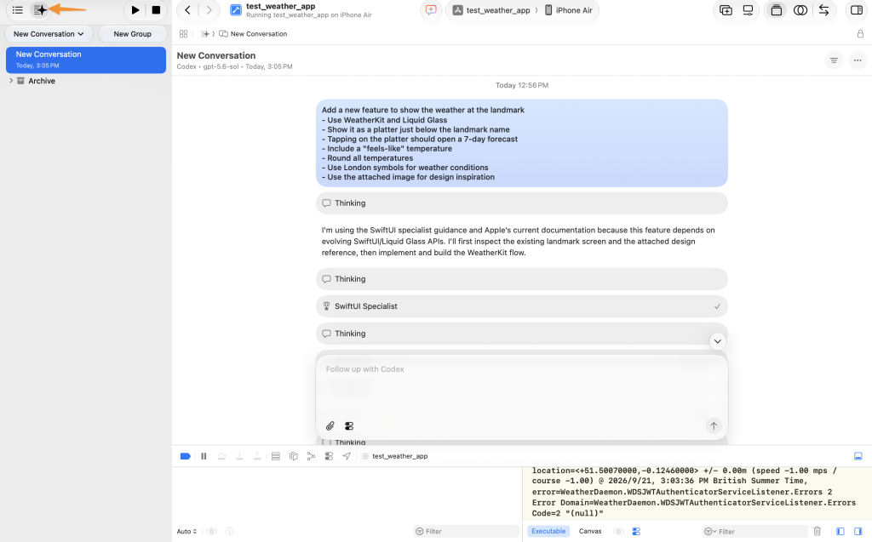872x542 pixels.
Task: Open the code review overlapping circles icon
Action: tap(800, 10)
